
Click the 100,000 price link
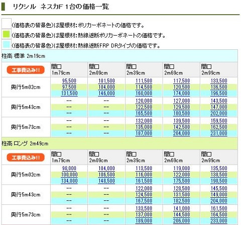tap(69, 175)
